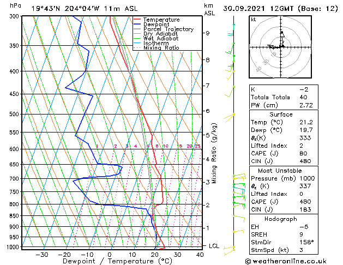Click the Most Unstable CAPE value 480
Viewport: 343px width, 265px height.
click(x=305, y=202)
